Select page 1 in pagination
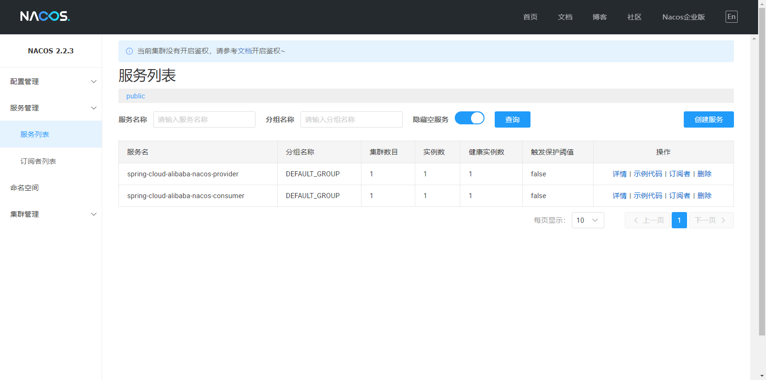Image resolution: width=766 pixels, height=380 pixels. [x=679, y=220]
